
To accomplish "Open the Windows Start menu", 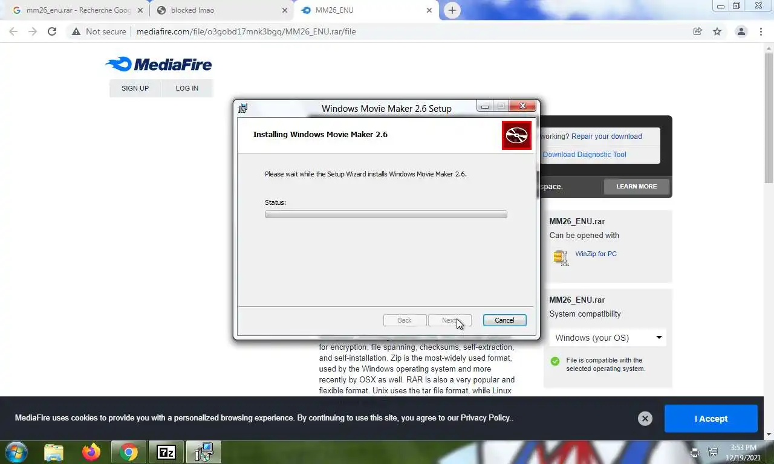I will [16, 452].
